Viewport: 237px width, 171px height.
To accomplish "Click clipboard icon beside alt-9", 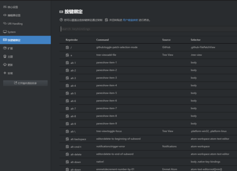I will pyautogui.click(x=67, y=124).
